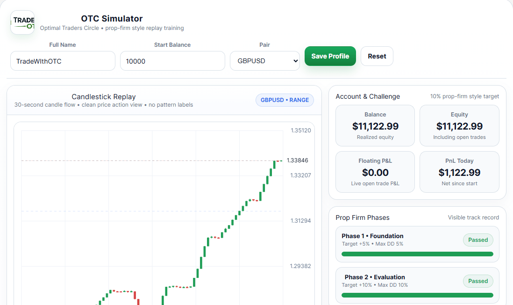Click the PnL Today card
Screen dimensions: 513x305
459,172
